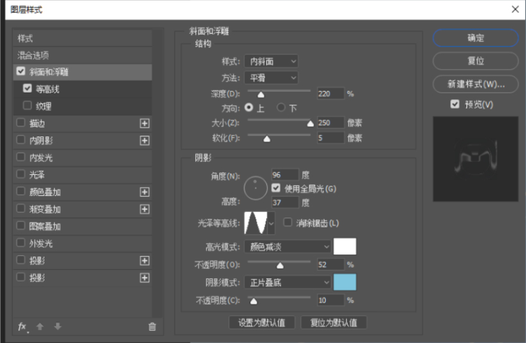Uncheck the 斜面和浮雕 checkbox
Image resolution: width=526 pixels, height=343 pixels.
[x=21, y=71]
